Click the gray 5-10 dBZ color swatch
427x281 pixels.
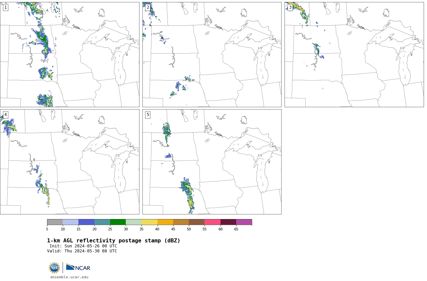click(x=55, y=222)
